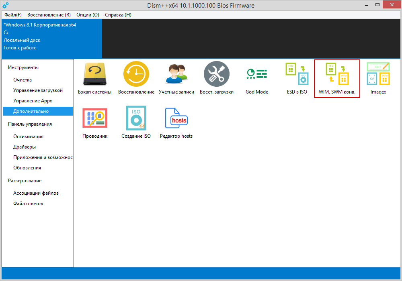The height and width of the screenshot is (281, 402).
Task: Open Восст. загрузки wrench icon
Action: tap(217, 74)
